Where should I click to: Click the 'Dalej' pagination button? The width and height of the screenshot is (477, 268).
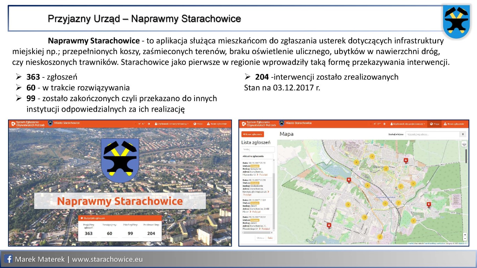[x=270, y=238]
